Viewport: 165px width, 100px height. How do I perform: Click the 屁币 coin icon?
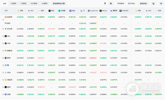click(6, 87)
